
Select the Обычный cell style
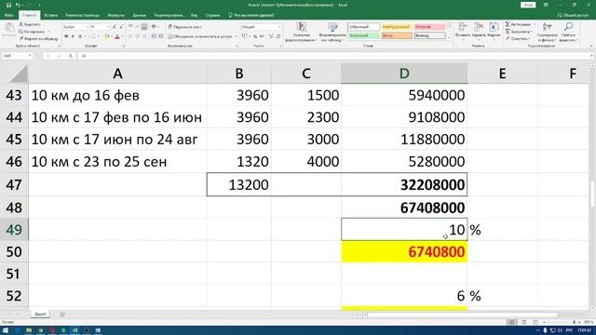363,27
